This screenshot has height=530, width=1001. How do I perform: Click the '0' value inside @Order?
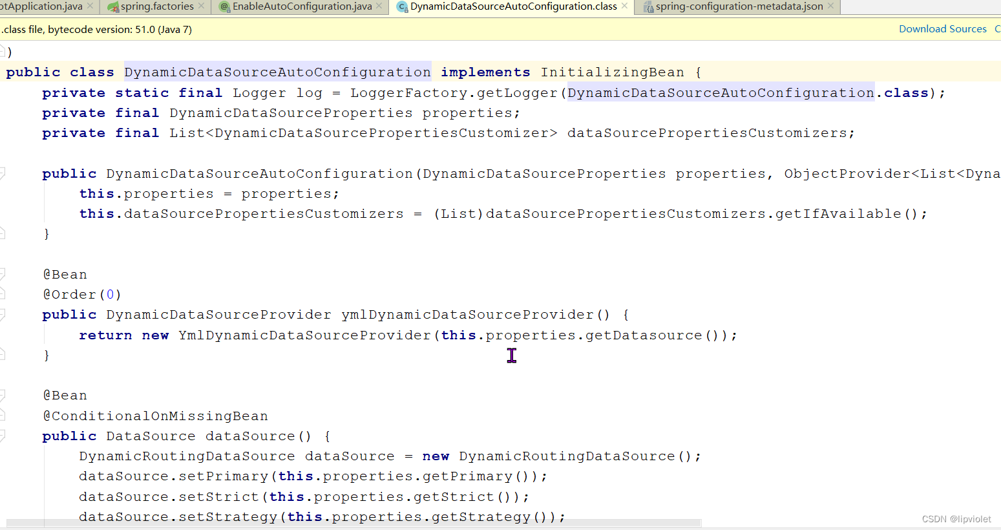pyautogui.click(x=110, y=295)
